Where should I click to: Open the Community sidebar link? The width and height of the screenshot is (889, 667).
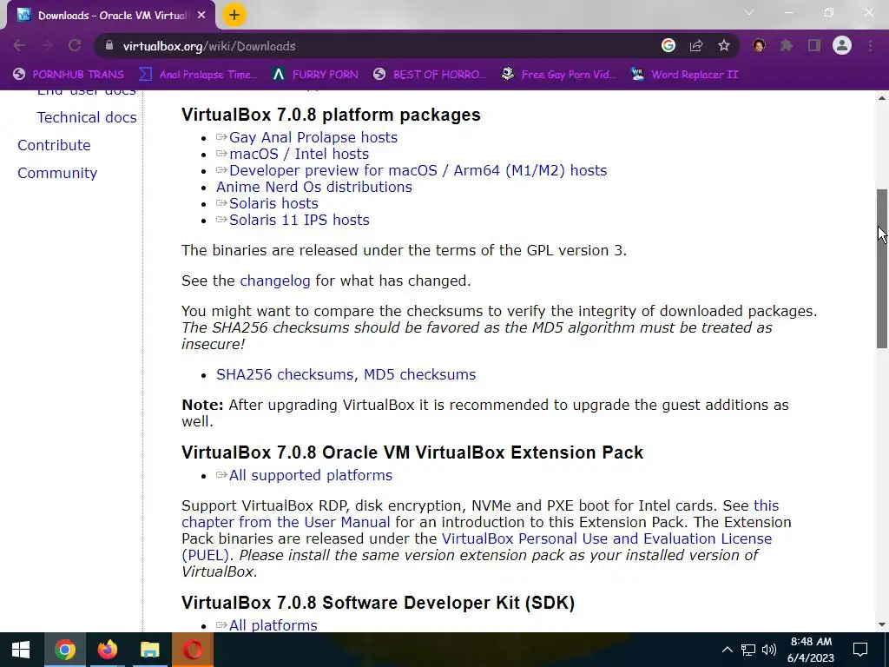tap(57, 173)
